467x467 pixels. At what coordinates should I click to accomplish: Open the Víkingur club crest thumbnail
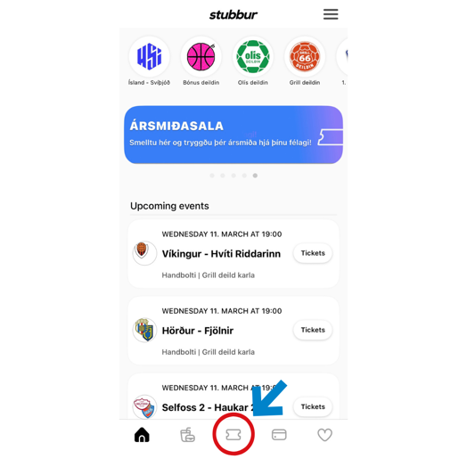click(x=144, y=253)
